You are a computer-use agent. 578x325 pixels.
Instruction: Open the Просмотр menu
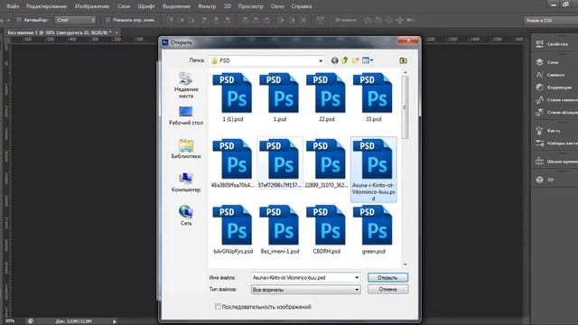click(x=251, y=6)
